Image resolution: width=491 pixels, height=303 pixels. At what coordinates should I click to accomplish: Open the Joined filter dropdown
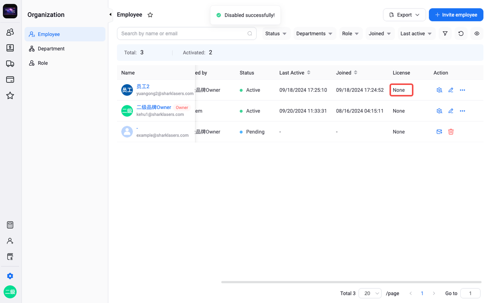click(380, 34)
